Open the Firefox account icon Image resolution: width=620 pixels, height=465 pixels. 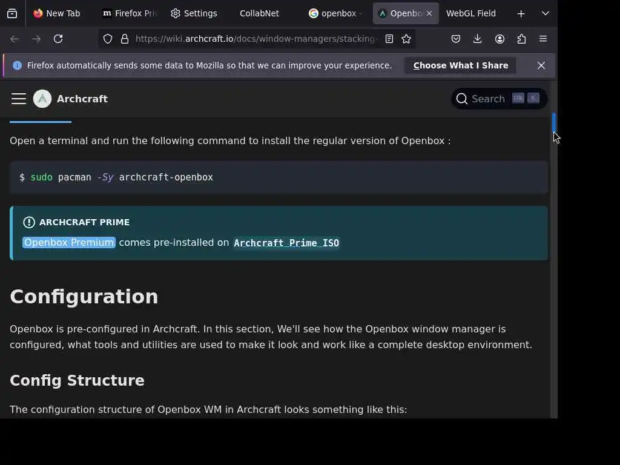(500, 39)
